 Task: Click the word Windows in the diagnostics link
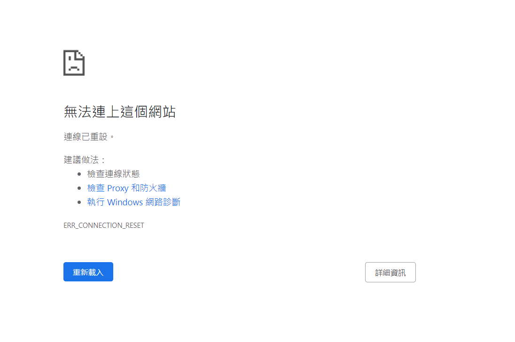(125, 202)
